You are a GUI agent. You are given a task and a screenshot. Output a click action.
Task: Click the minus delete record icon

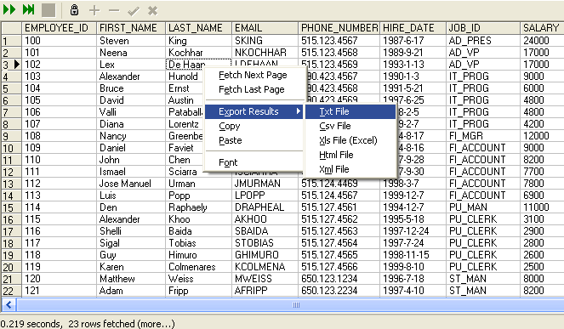coord(114,10)
